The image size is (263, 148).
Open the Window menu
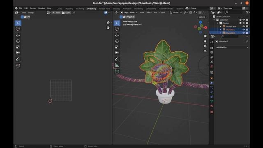(42, 8)
